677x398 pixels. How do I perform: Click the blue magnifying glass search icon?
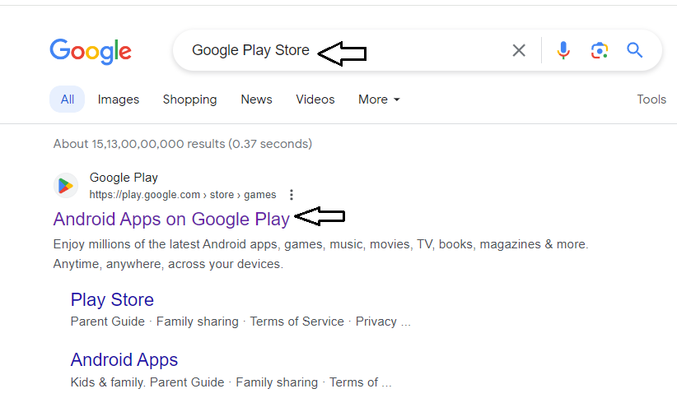[635, 50]
